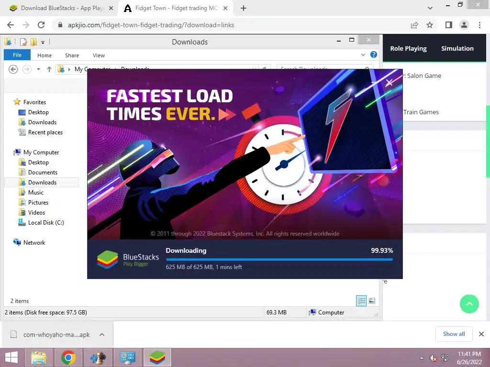Open File Explorer from the taskbar
This screenshot has width=490, height=367.
[39, 357]
